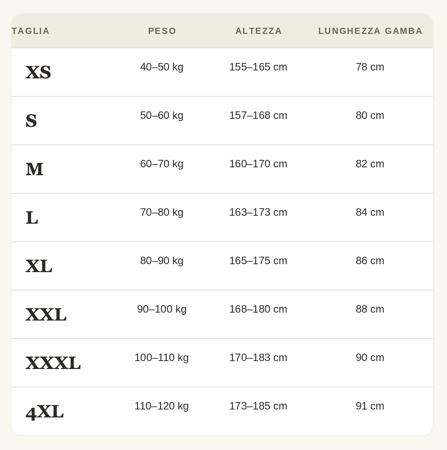Click the 157–168 cm height cell
The width and height of the screenshot is (447, 450).
click(x=258, y=115)
